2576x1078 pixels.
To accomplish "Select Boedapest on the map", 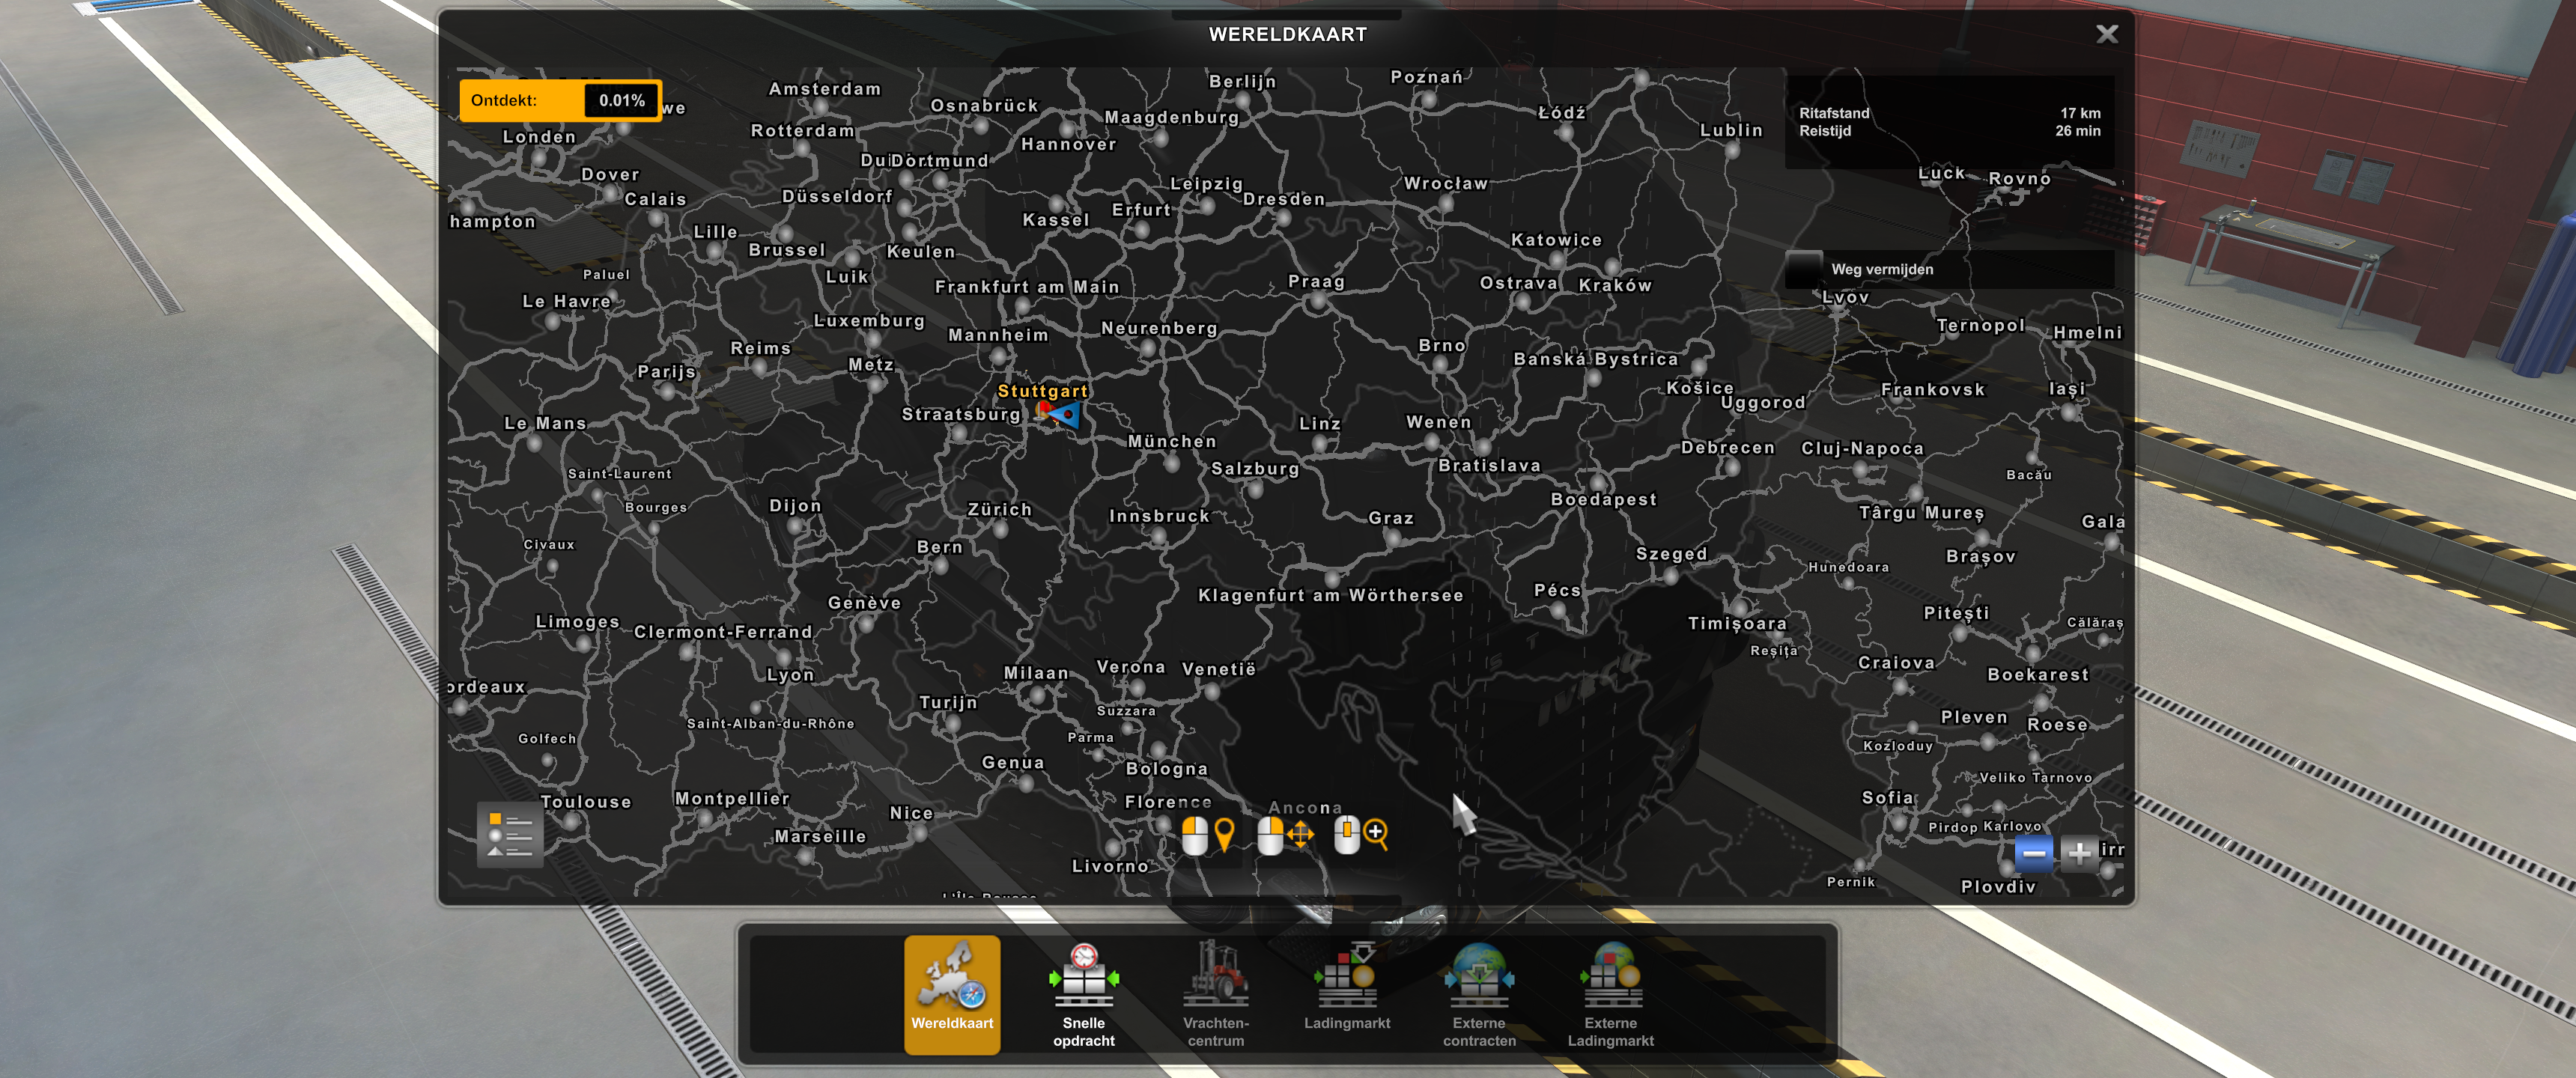I will point(1604,499).
